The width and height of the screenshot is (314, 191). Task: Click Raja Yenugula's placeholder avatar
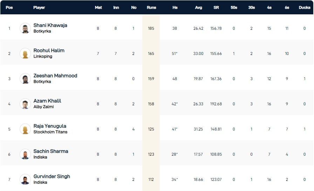pos(25,129)
